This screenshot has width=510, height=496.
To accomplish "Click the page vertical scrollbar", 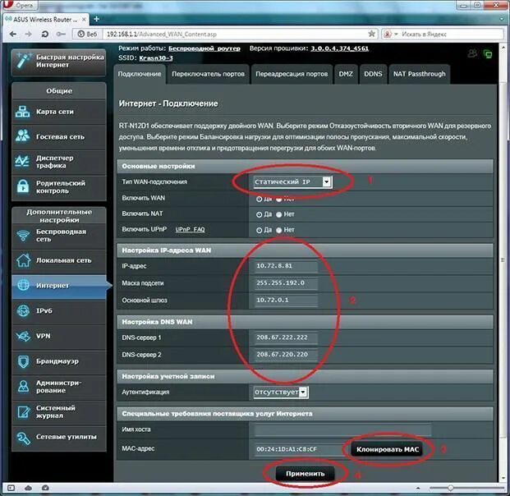I will [x=503, y=260].
